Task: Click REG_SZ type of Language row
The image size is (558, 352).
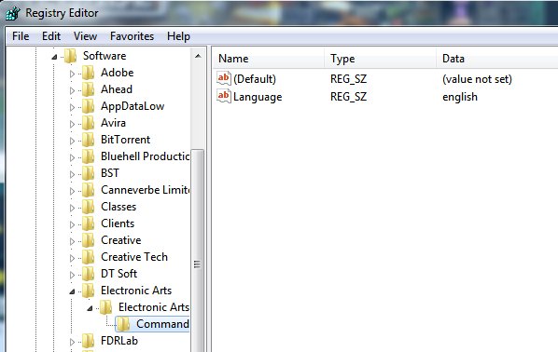Action: (x=348, y=97)
